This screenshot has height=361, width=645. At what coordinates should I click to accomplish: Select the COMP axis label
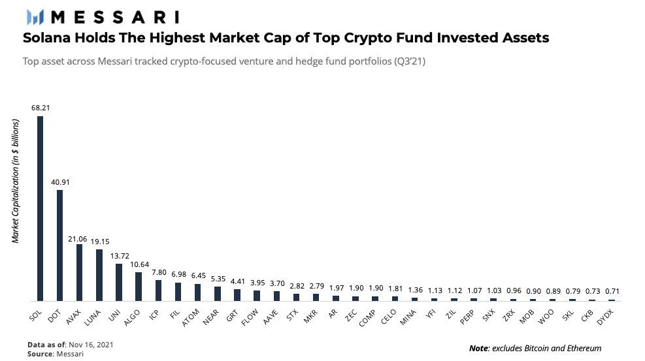pos(367,319)
